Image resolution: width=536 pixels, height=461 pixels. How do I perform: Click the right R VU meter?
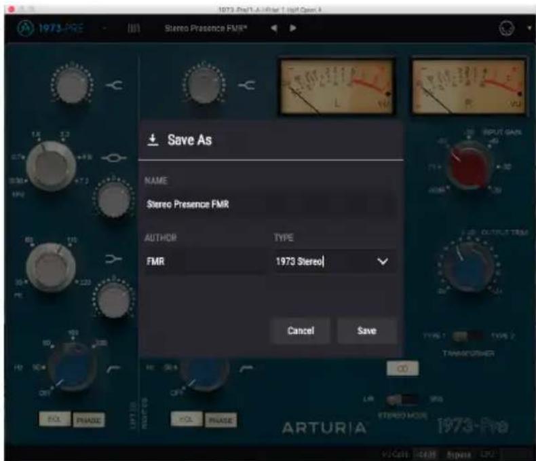click(468, 87)
